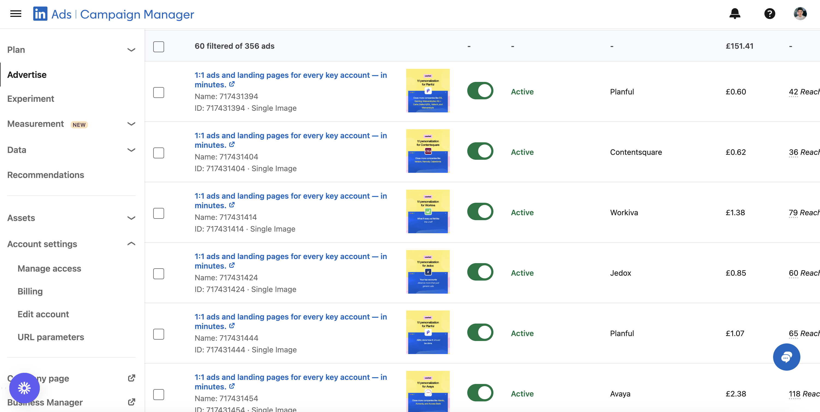The image size is (820, 412).
Task: Open external link icon for ad 717431454
Action: point(232,386)
